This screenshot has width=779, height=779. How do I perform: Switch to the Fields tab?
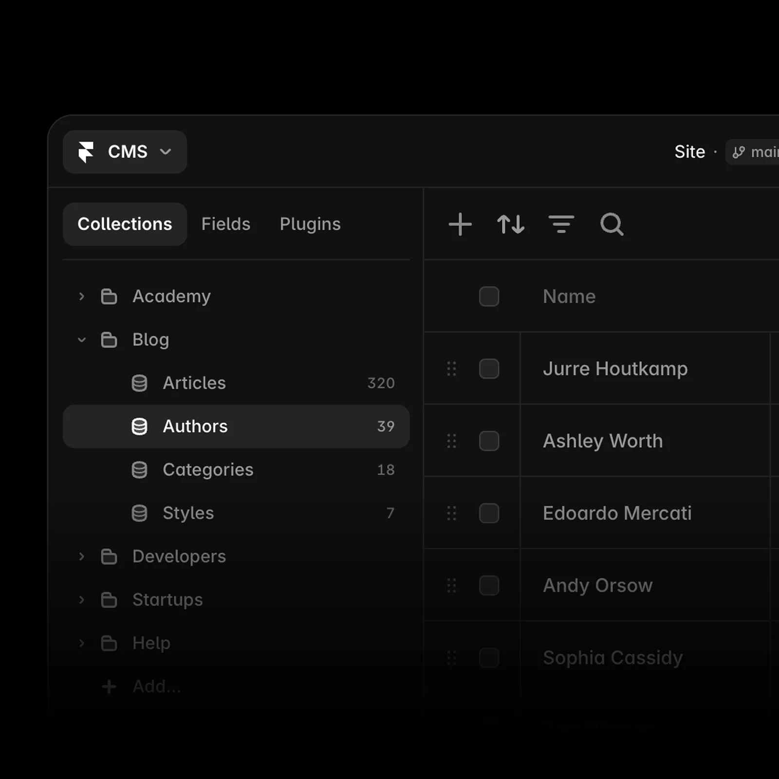click(x=226, y=224)
